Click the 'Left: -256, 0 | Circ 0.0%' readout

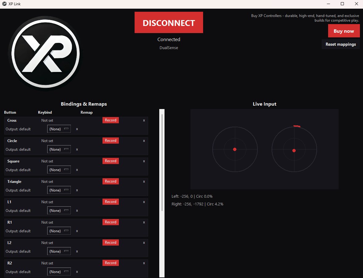click(x=192, y=196)
